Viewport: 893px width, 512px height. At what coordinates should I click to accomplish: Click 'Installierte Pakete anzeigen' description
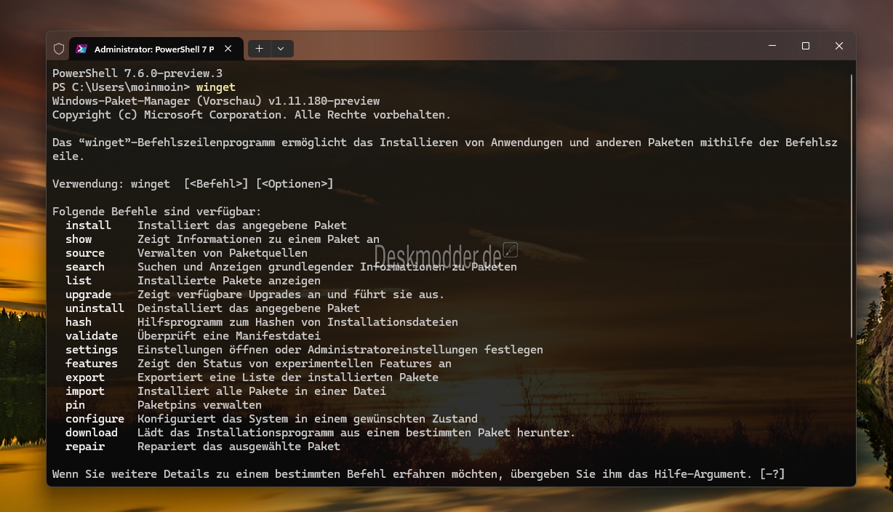click(229, 281)
